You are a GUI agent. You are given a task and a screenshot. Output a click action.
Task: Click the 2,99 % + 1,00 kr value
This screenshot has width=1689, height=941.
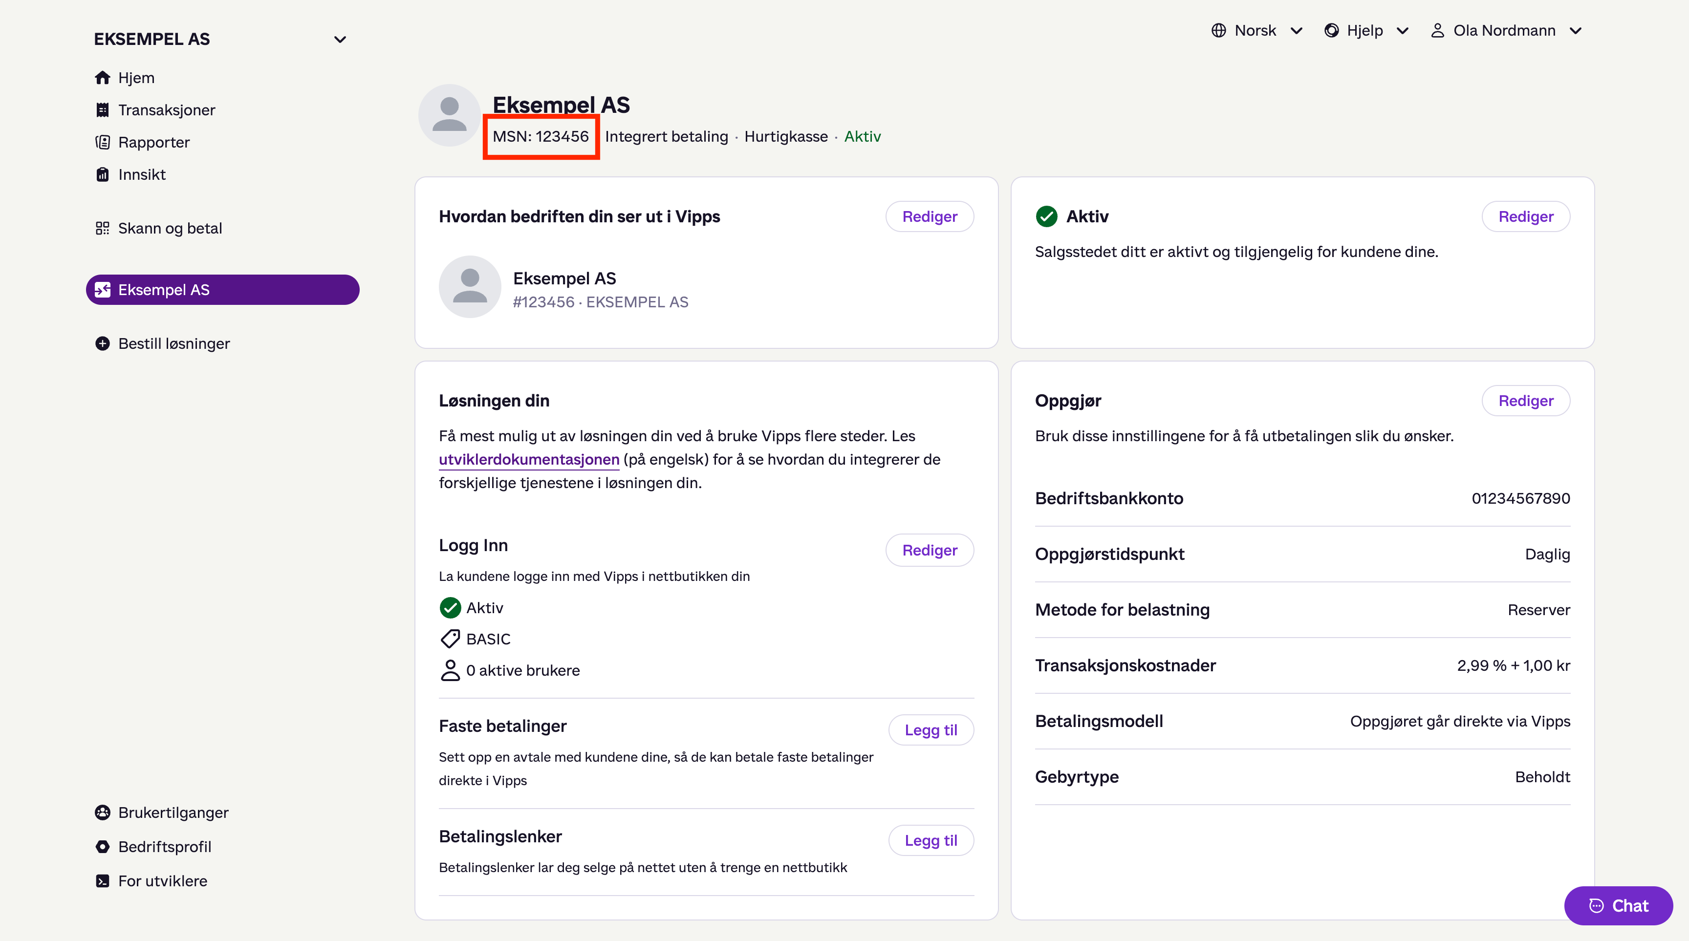click(x=1513, y=666)
